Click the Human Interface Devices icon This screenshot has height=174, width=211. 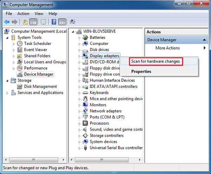pyautogui.click(x=85, y=80)
